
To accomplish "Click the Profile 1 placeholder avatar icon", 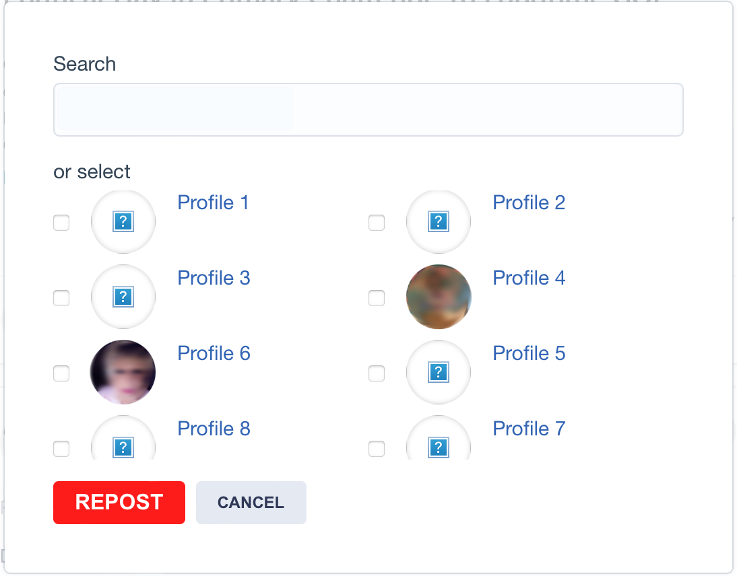I will coord(123,221).
